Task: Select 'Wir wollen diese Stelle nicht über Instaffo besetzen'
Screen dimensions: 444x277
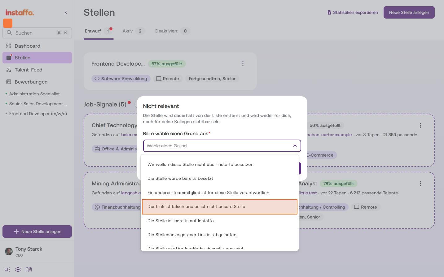Action: point(220,164)
